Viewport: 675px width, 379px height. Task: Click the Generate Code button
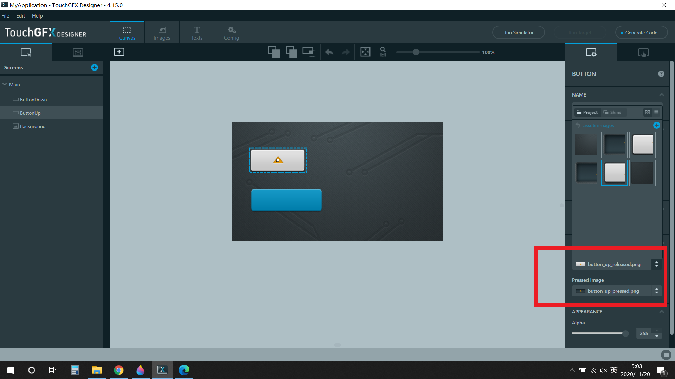click(641, 33)
